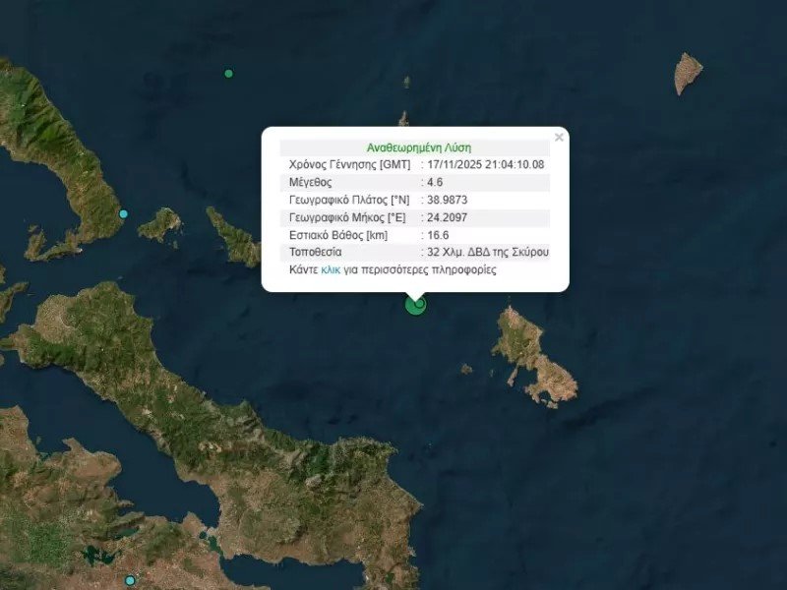
Task: Click the large green epicenter marker below popup
Action: click(416, 305)
